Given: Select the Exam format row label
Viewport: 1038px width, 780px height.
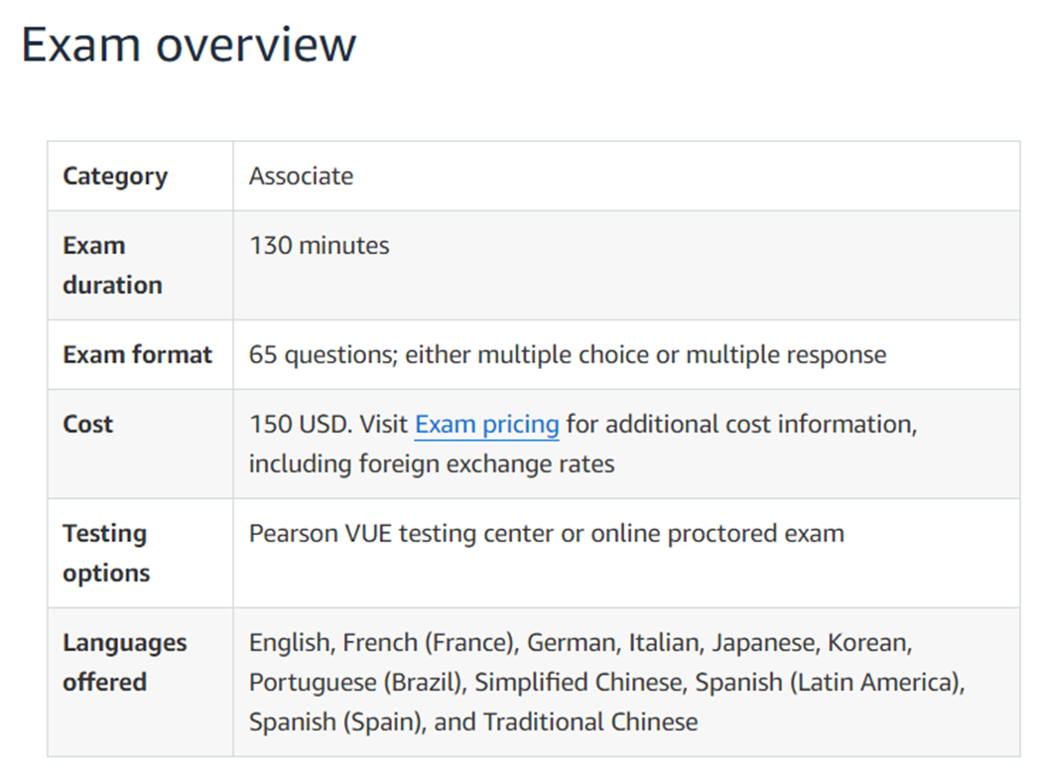Looking at the screenshot, I should tap(137, 355).
